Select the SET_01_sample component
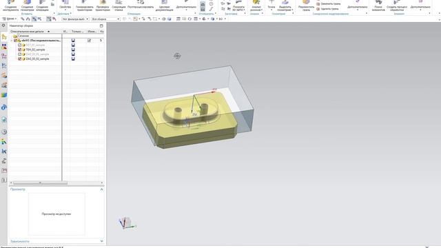441x248 pixels. [35, 45]
